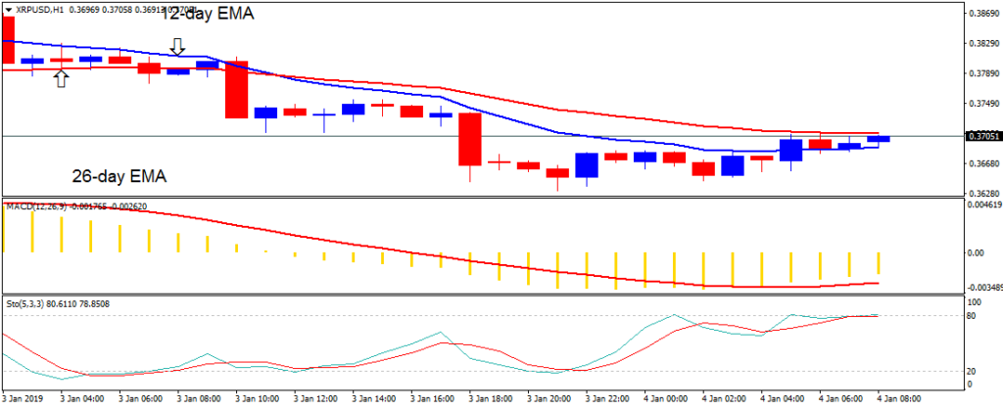Click the up arrow marker below the candles

[x=61, y=78]
